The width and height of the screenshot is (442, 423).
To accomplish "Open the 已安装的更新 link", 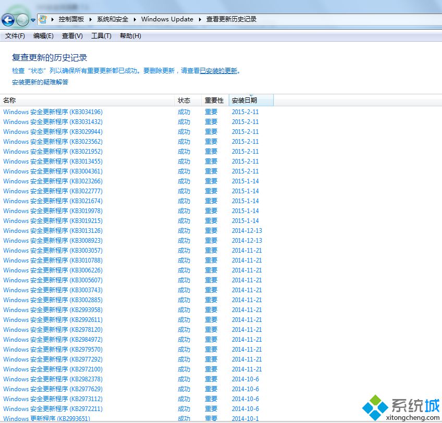I will (218, 71).
